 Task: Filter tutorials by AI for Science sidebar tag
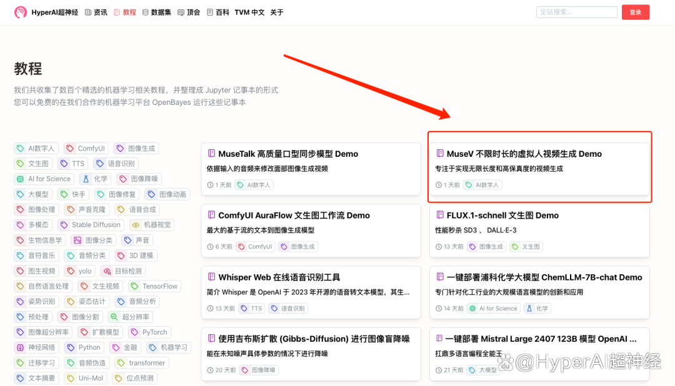tap(44, 179)
